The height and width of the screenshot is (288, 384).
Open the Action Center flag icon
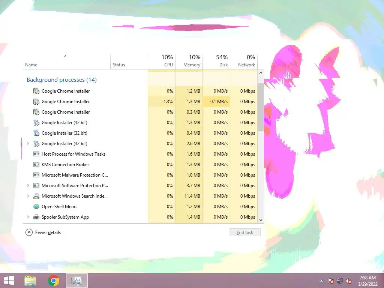331,281
